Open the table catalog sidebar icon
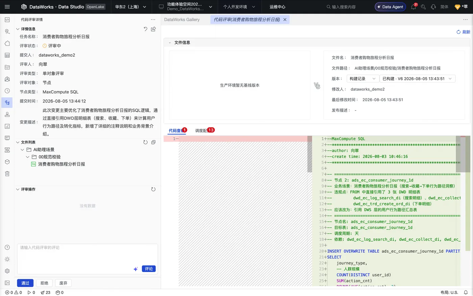Viewport: 473px width, 296px height. [7, 55]
